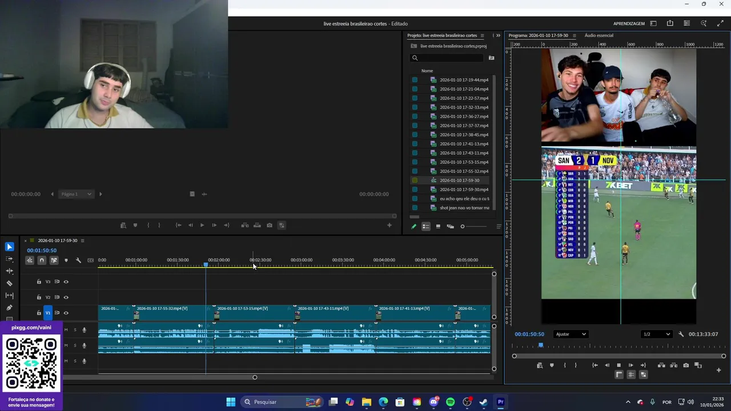Open Ajustar zoom level dropdown

point(571,334)
